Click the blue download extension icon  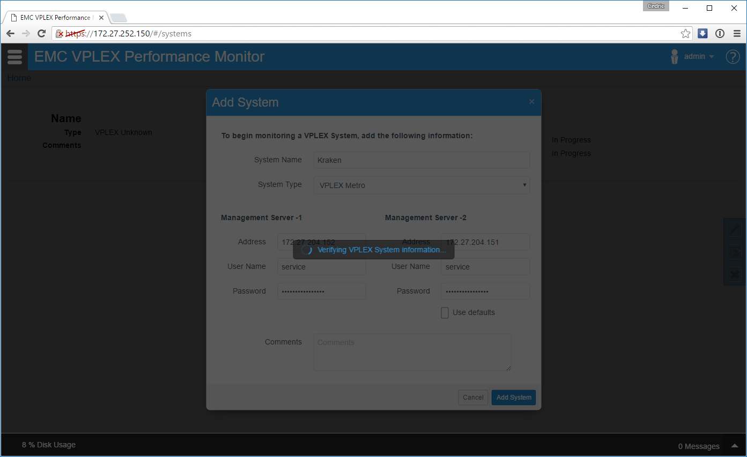click(x=702, y=34)
